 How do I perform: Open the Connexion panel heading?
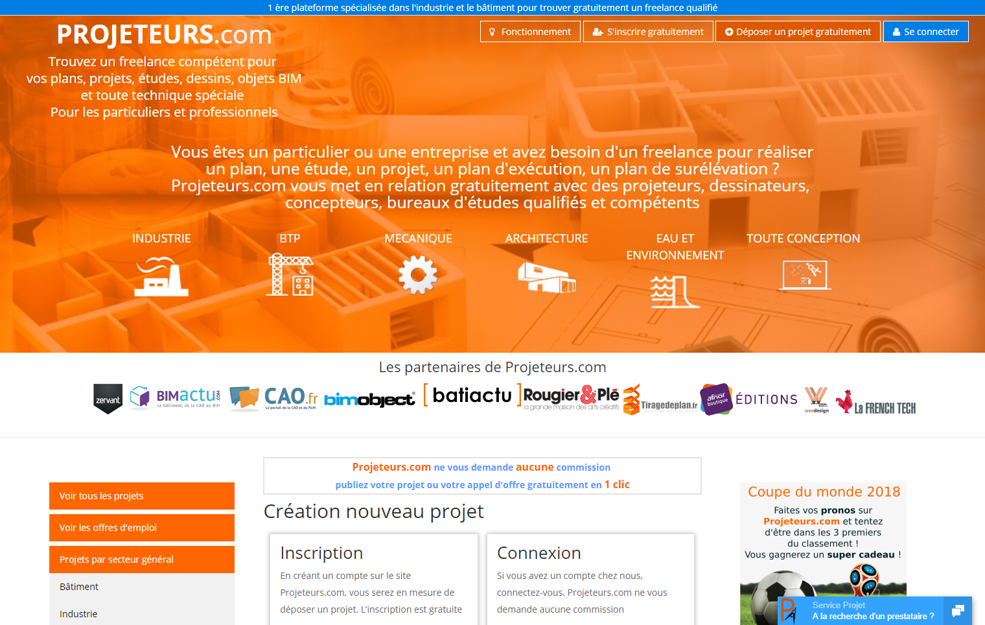(x=539, y=553)
